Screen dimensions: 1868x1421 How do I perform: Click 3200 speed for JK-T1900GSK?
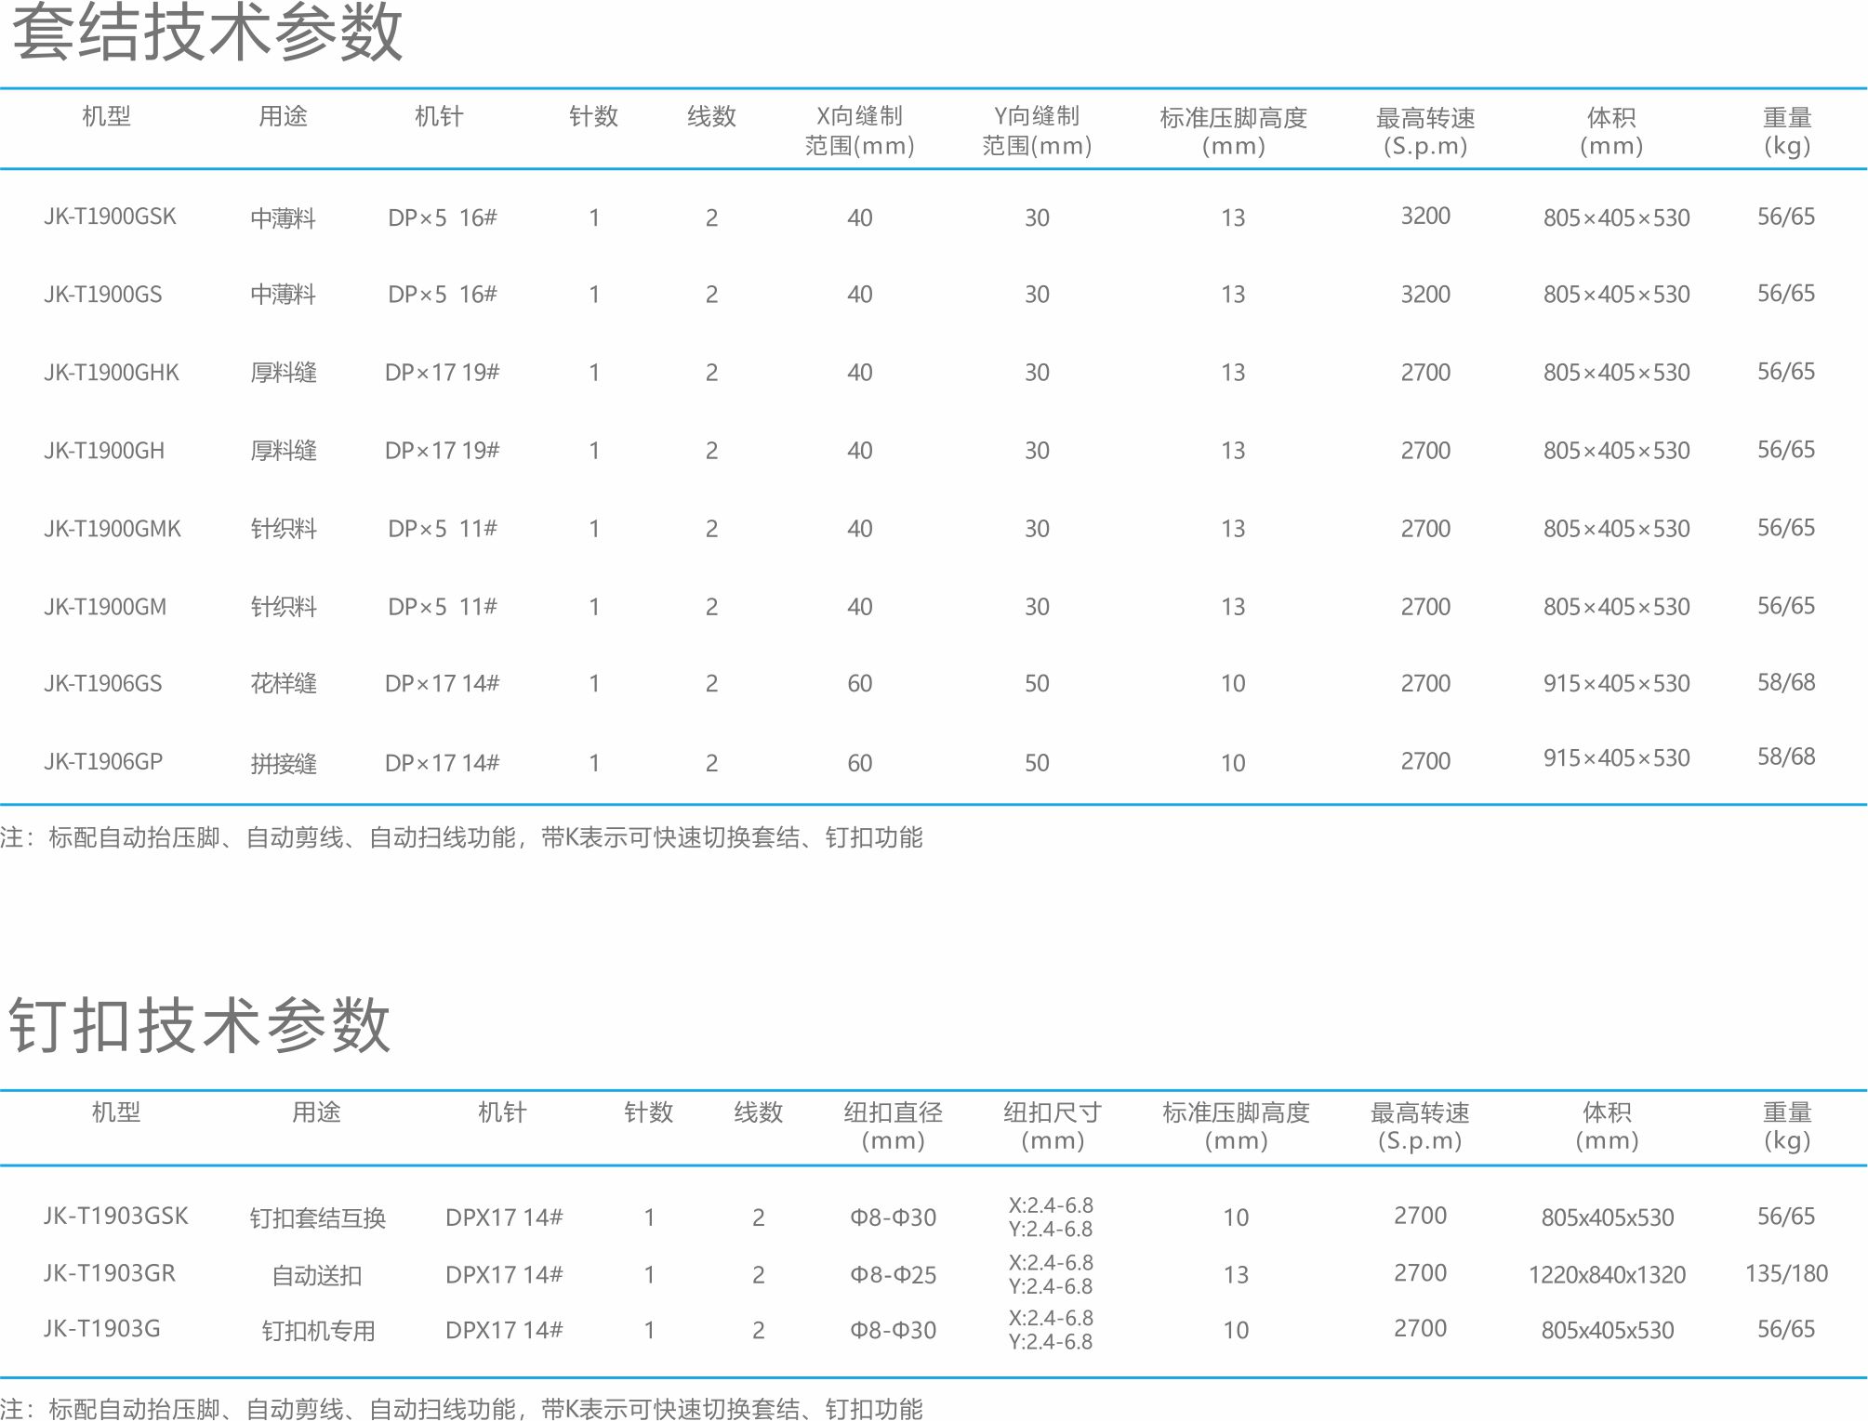1425,217
